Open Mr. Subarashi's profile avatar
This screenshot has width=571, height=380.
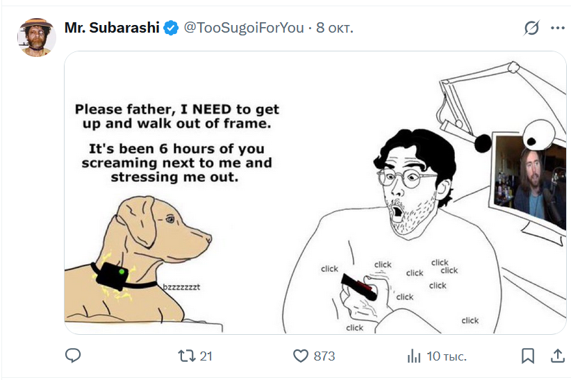(36, 38)
